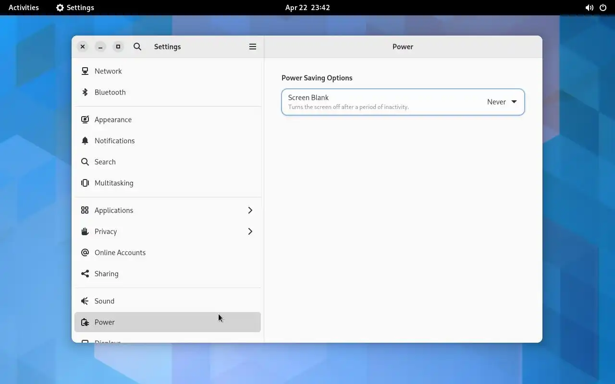The image size is (615, 384).
Task: Open the Screen Blank Never dropdown
Action: tap(502, 102)
